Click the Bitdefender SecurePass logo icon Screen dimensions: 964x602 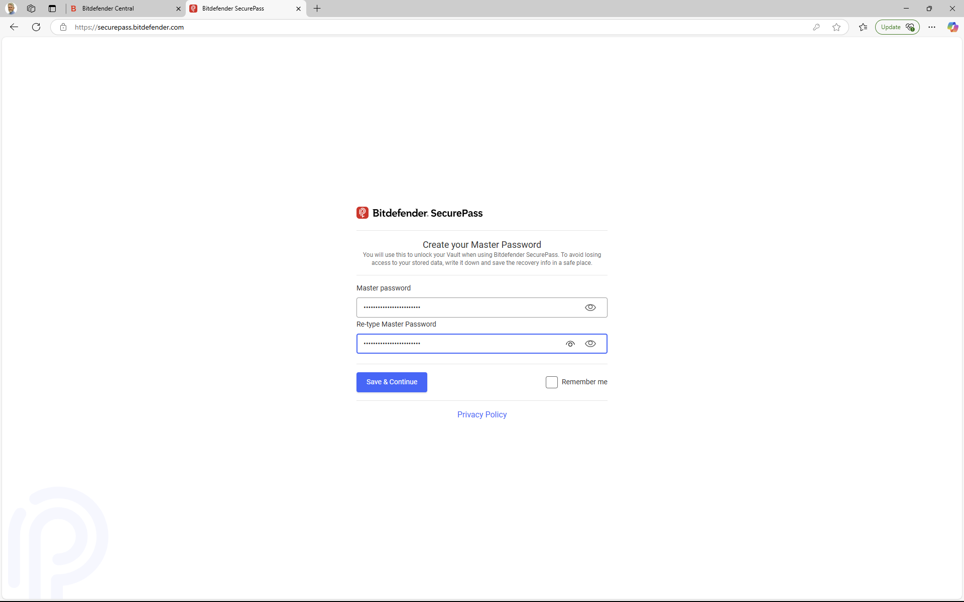point(363,213)
